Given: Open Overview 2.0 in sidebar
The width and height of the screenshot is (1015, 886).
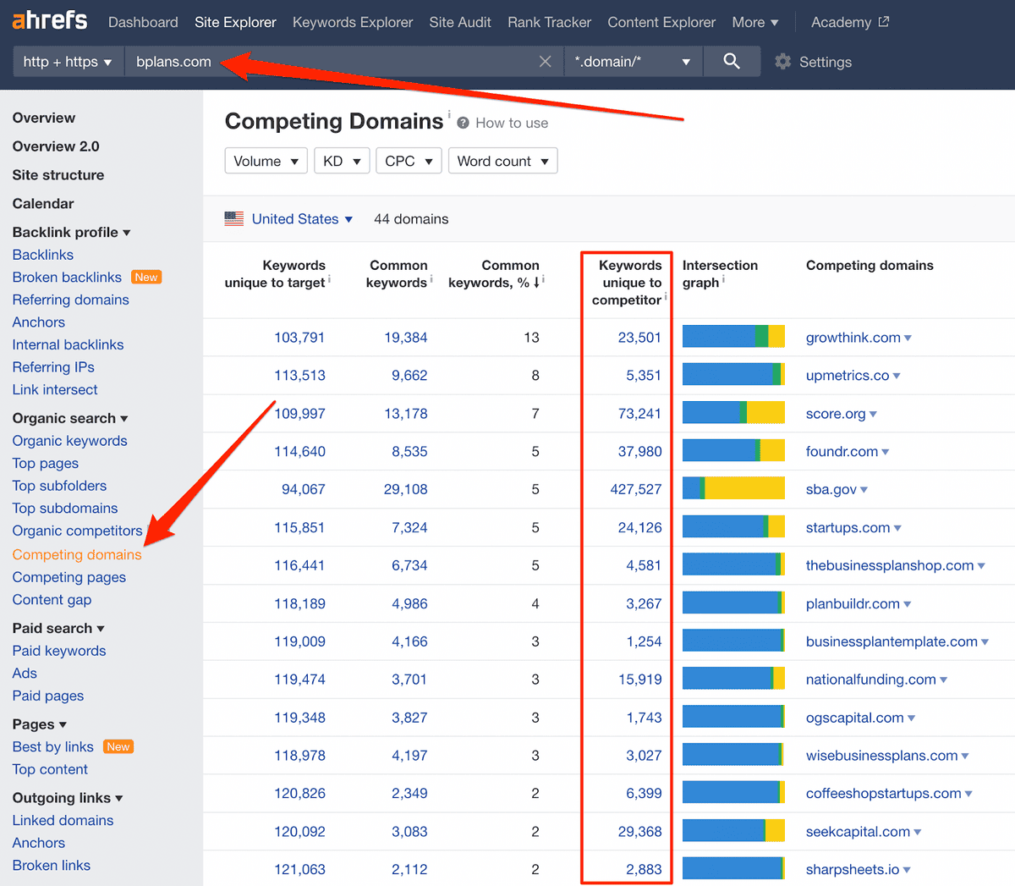Looking at the screenshot, I should click(56, 146).
